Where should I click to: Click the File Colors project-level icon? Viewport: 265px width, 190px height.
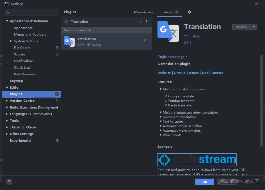[x=57, y=48]
